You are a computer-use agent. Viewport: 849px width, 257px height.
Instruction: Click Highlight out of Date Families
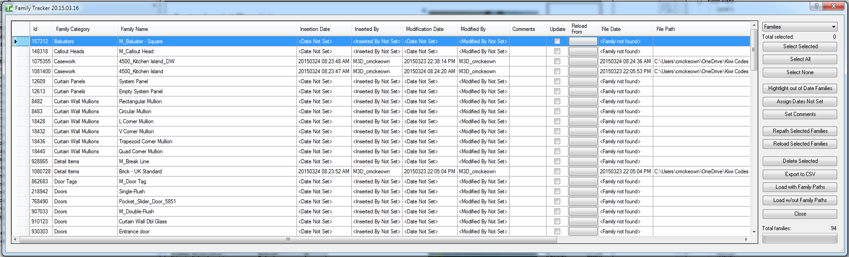tap(800, 88)
